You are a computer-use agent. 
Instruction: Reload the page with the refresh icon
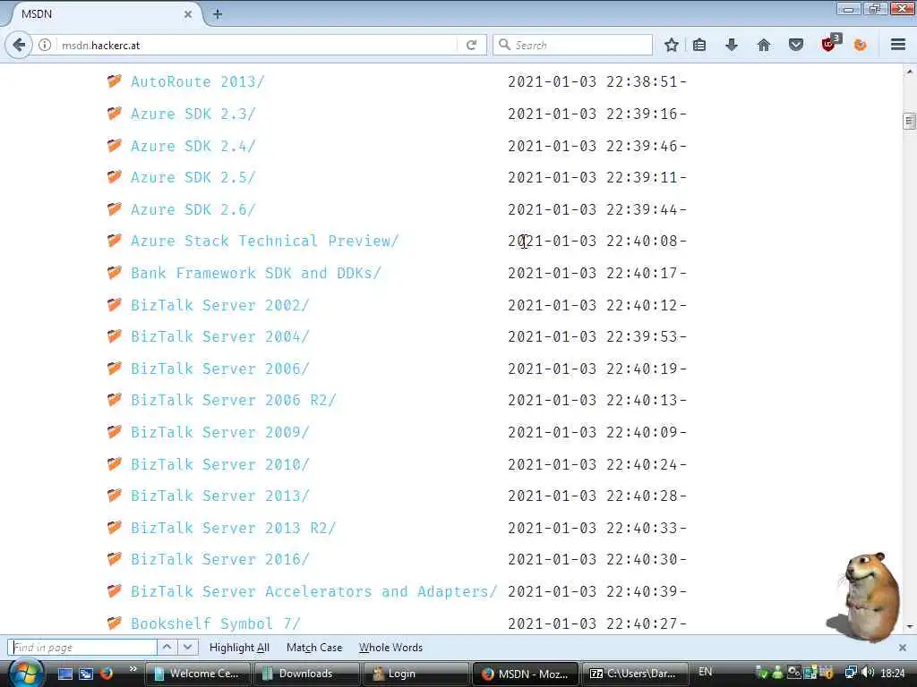(471, 45)
